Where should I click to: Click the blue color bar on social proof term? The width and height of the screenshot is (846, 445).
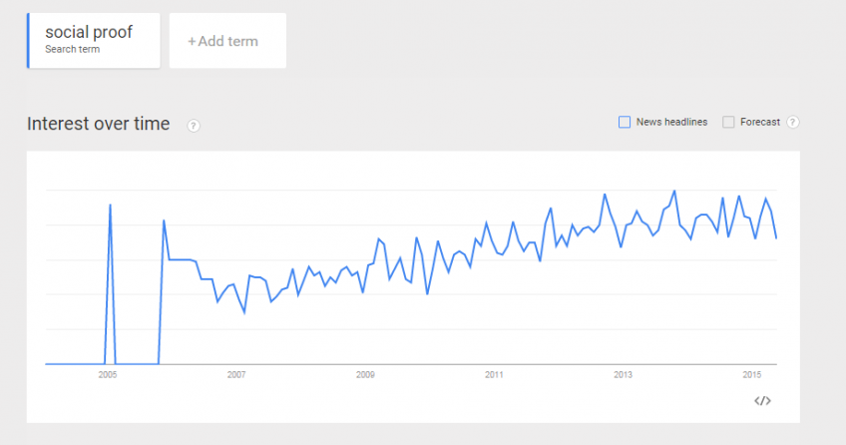29,40
